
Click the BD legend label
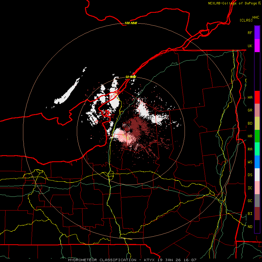point(250,123)
